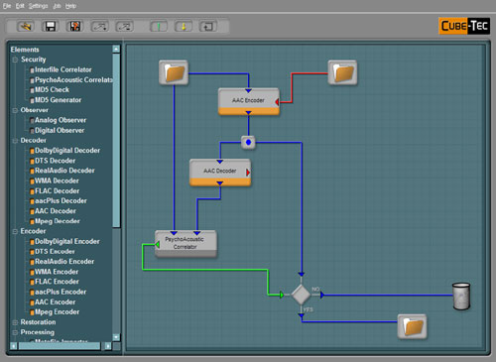Click the trash bin on the canvas
Screen dimensions: 496x362
click(x=461, y=297)
